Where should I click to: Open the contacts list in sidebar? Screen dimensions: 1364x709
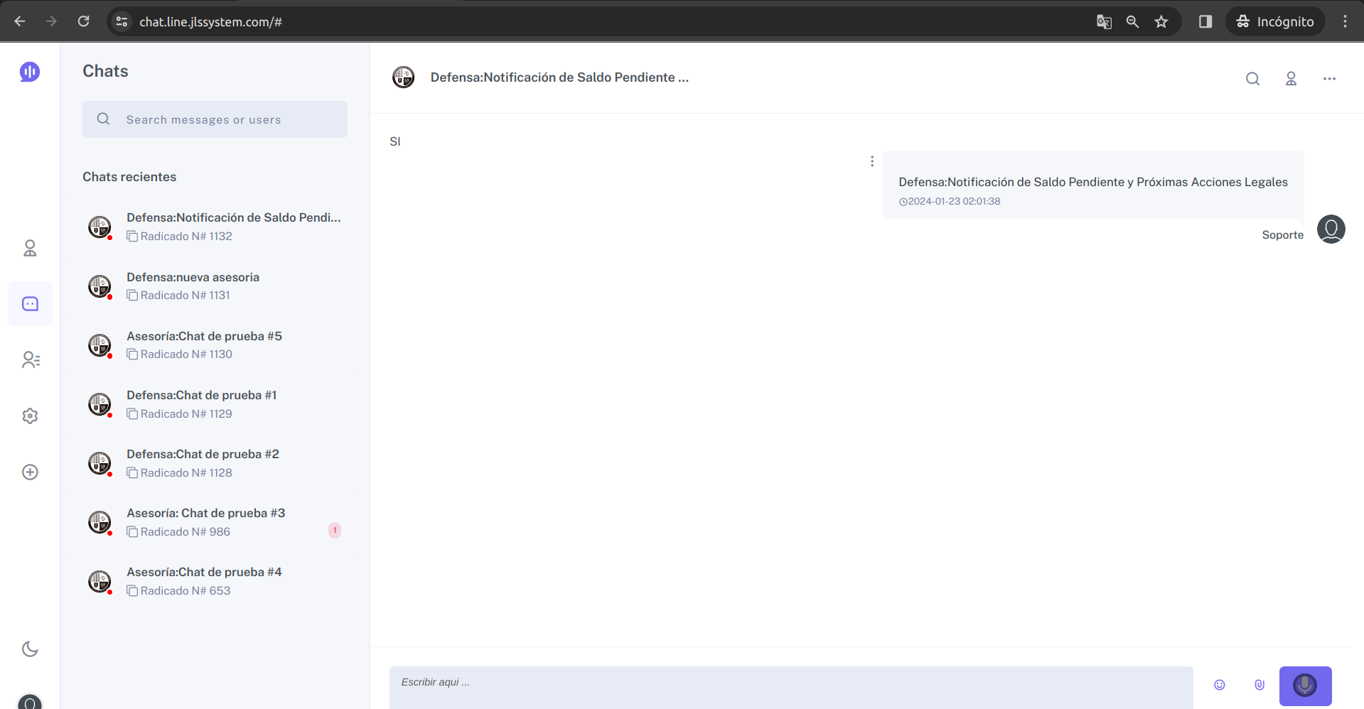(30, 360)
